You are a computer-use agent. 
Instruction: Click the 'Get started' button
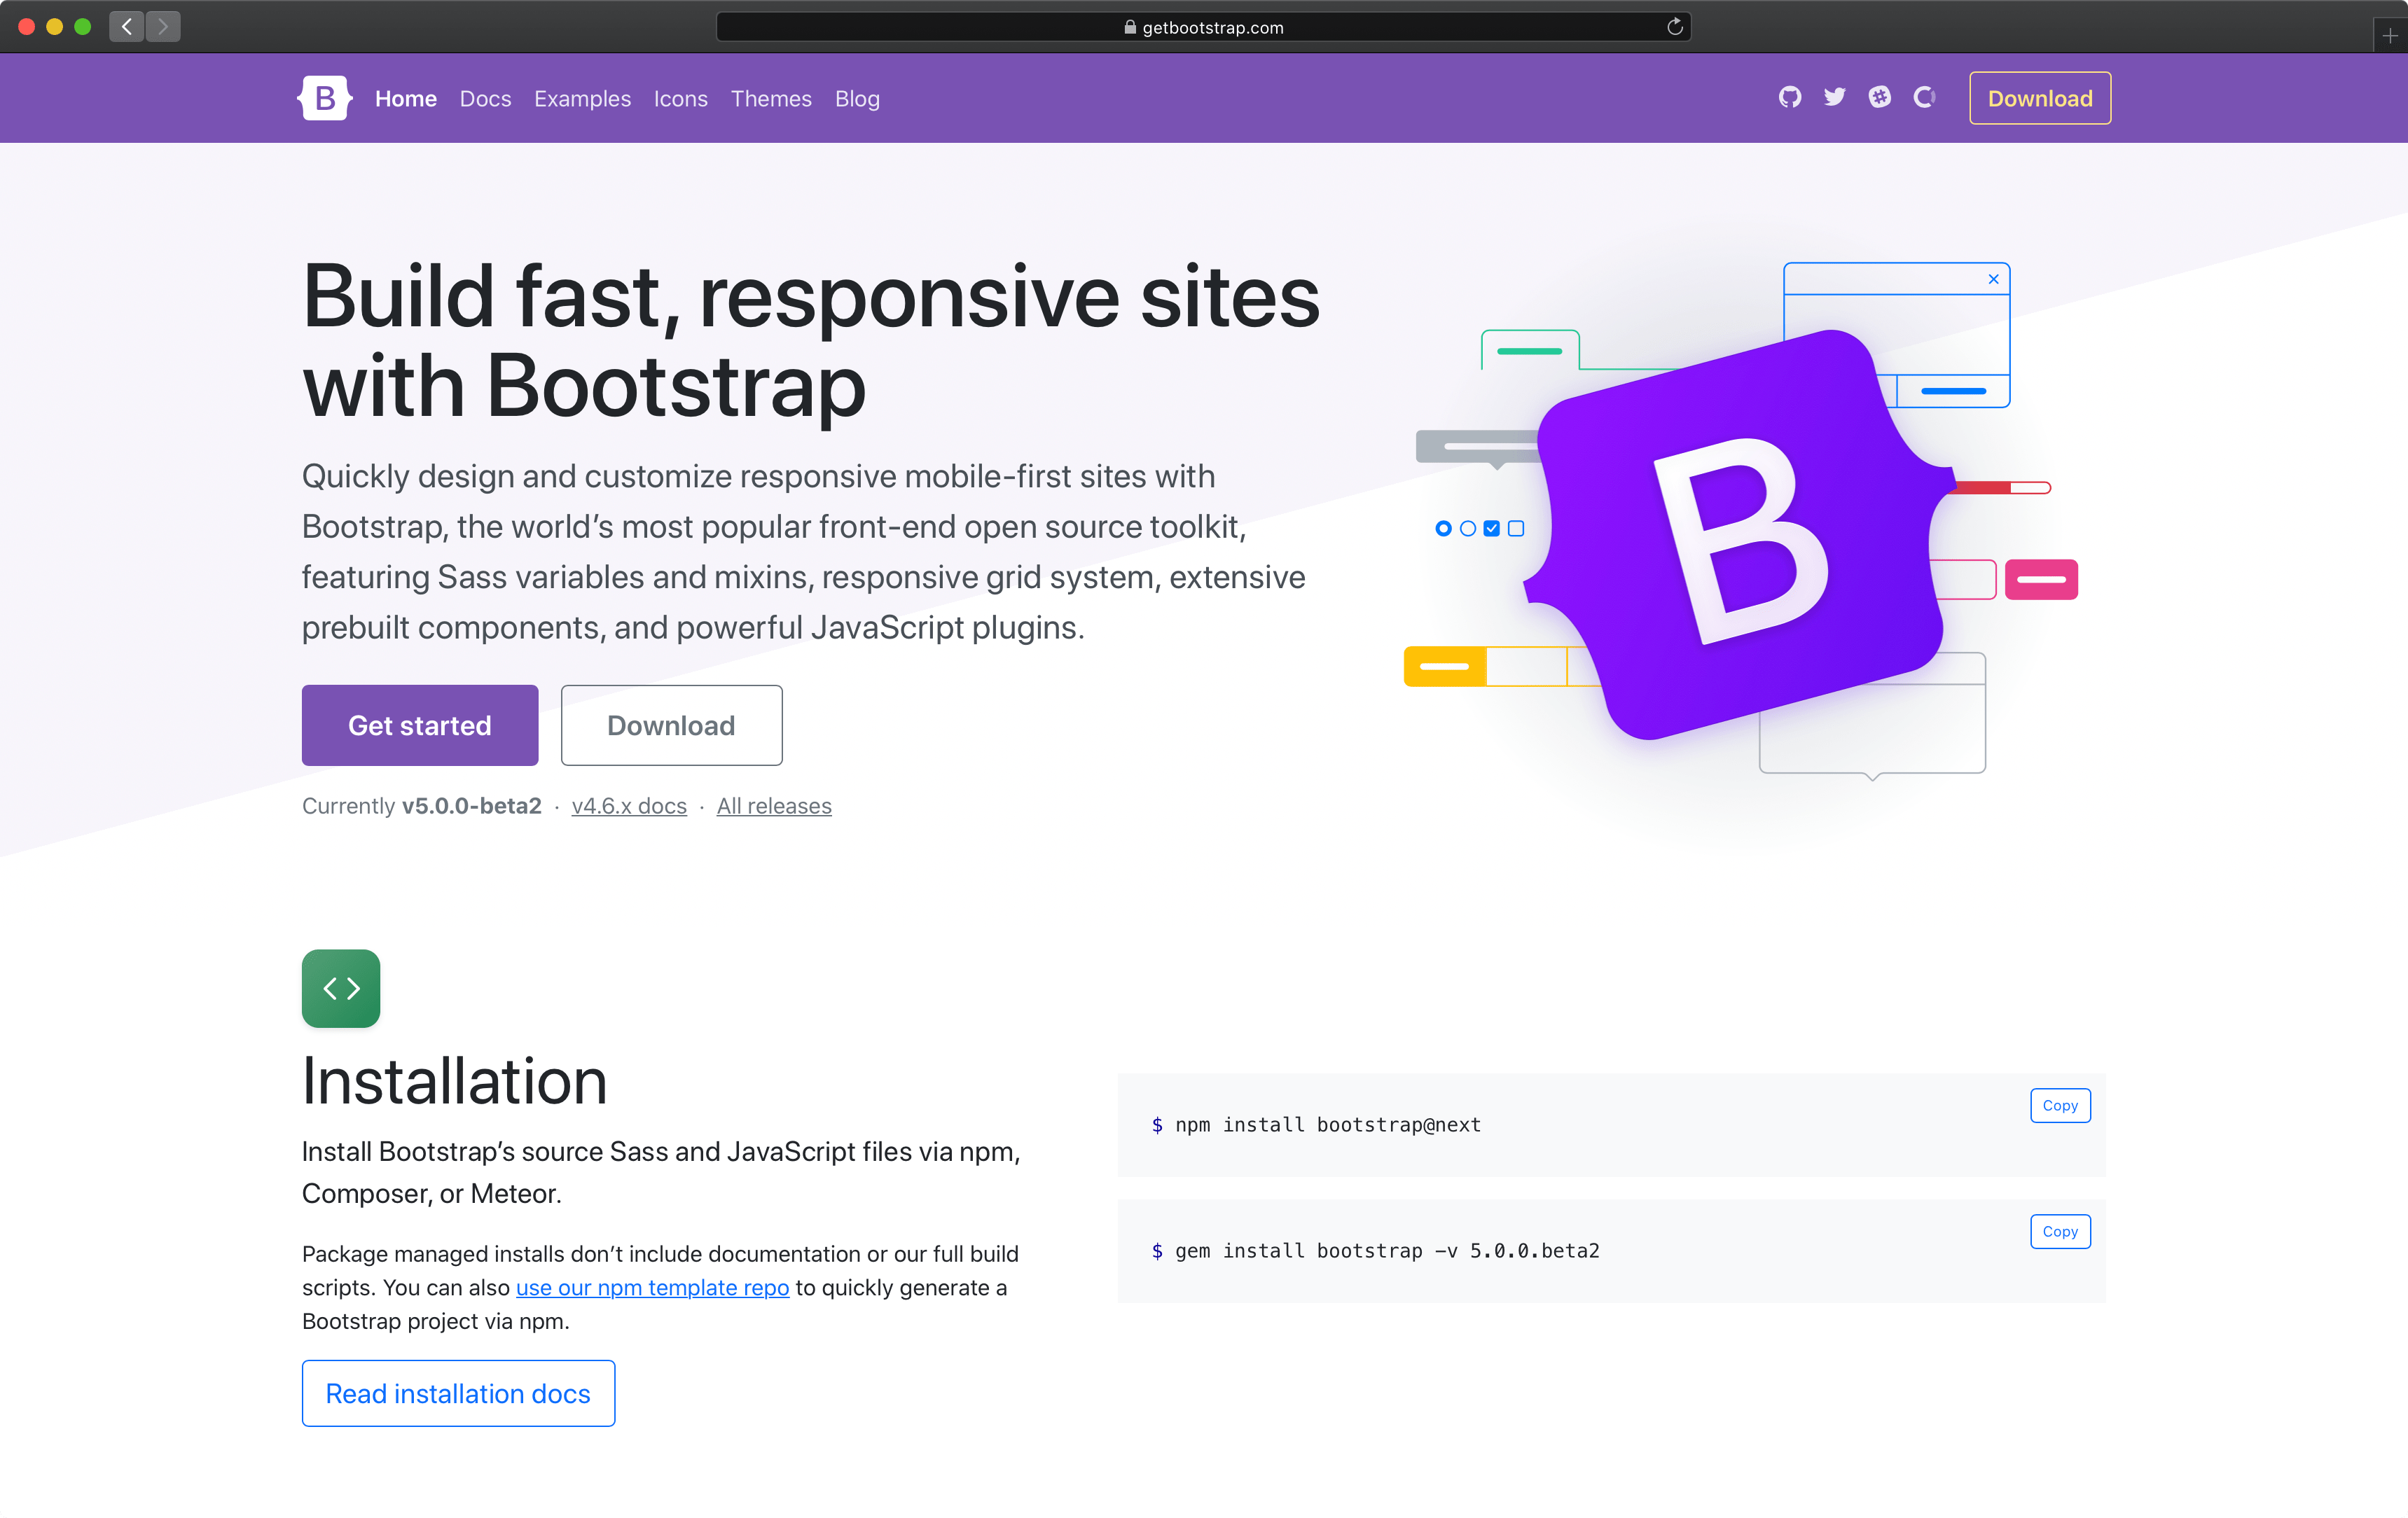coord(420,724)
